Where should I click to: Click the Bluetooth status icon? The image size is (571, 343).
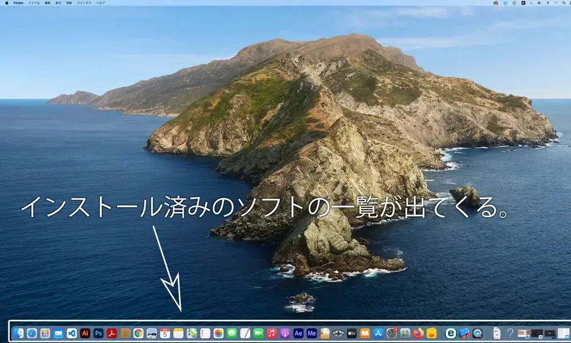(x=548, y=3)
